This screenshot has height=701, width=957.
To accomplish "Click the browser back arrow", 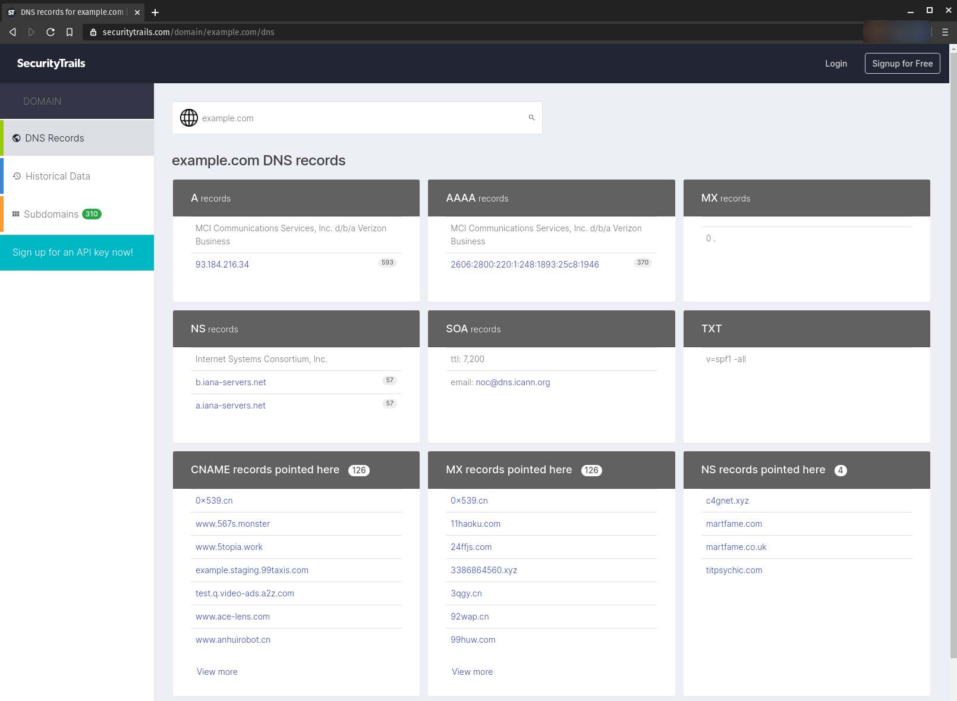I will [12, 32].
